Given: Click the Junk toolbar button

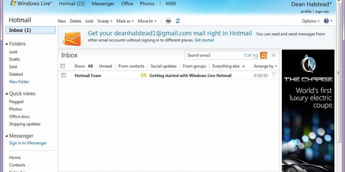Looking at the screenshot, I should point(89,21).
